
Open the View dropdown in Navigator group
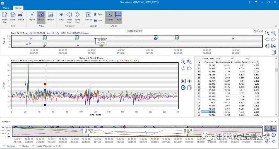[x=61, y=22]
